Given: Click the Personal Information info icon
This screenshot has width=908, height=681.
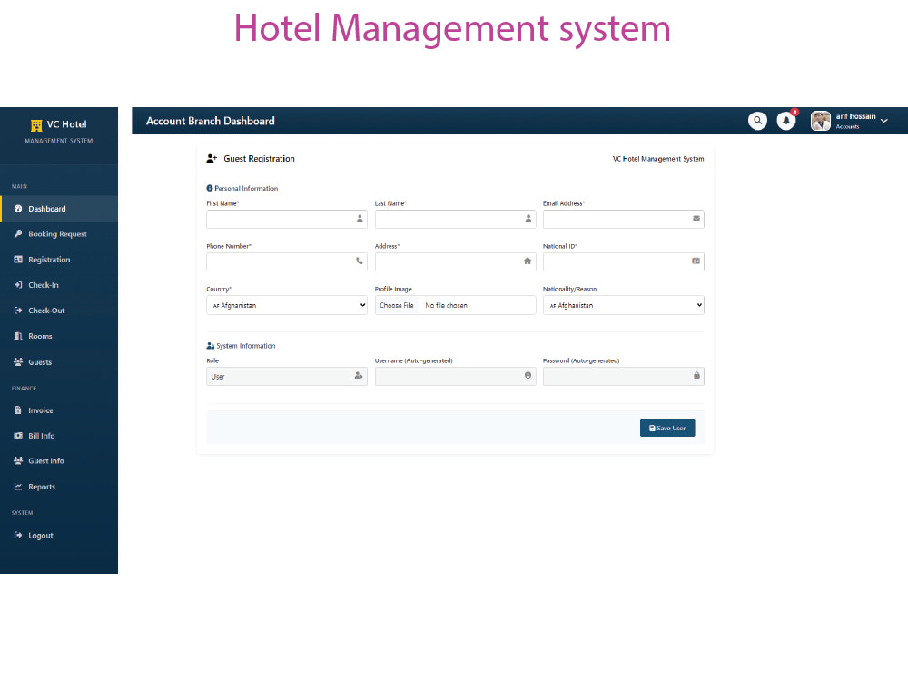Looking at the screenshot, I should coord(210,188).
